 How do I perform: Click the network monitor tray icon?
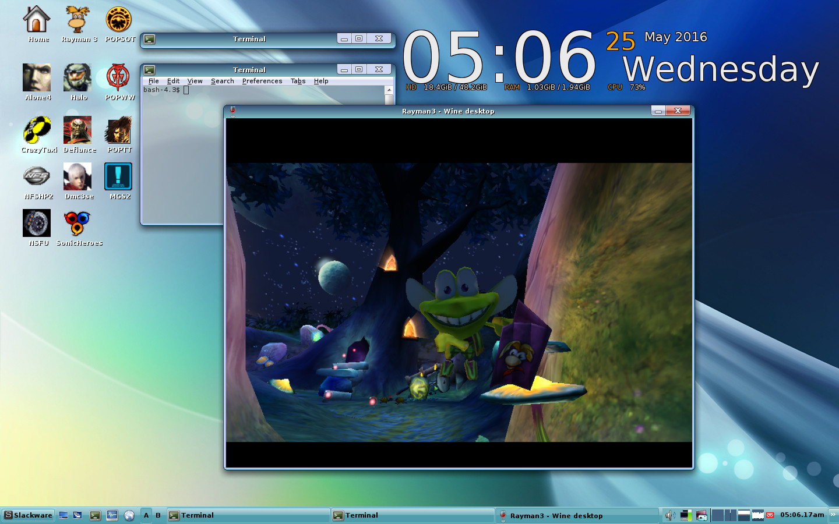click(686, 515)
